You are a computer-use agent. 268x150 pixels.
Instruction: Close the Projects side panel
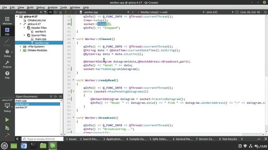(60, 12)
